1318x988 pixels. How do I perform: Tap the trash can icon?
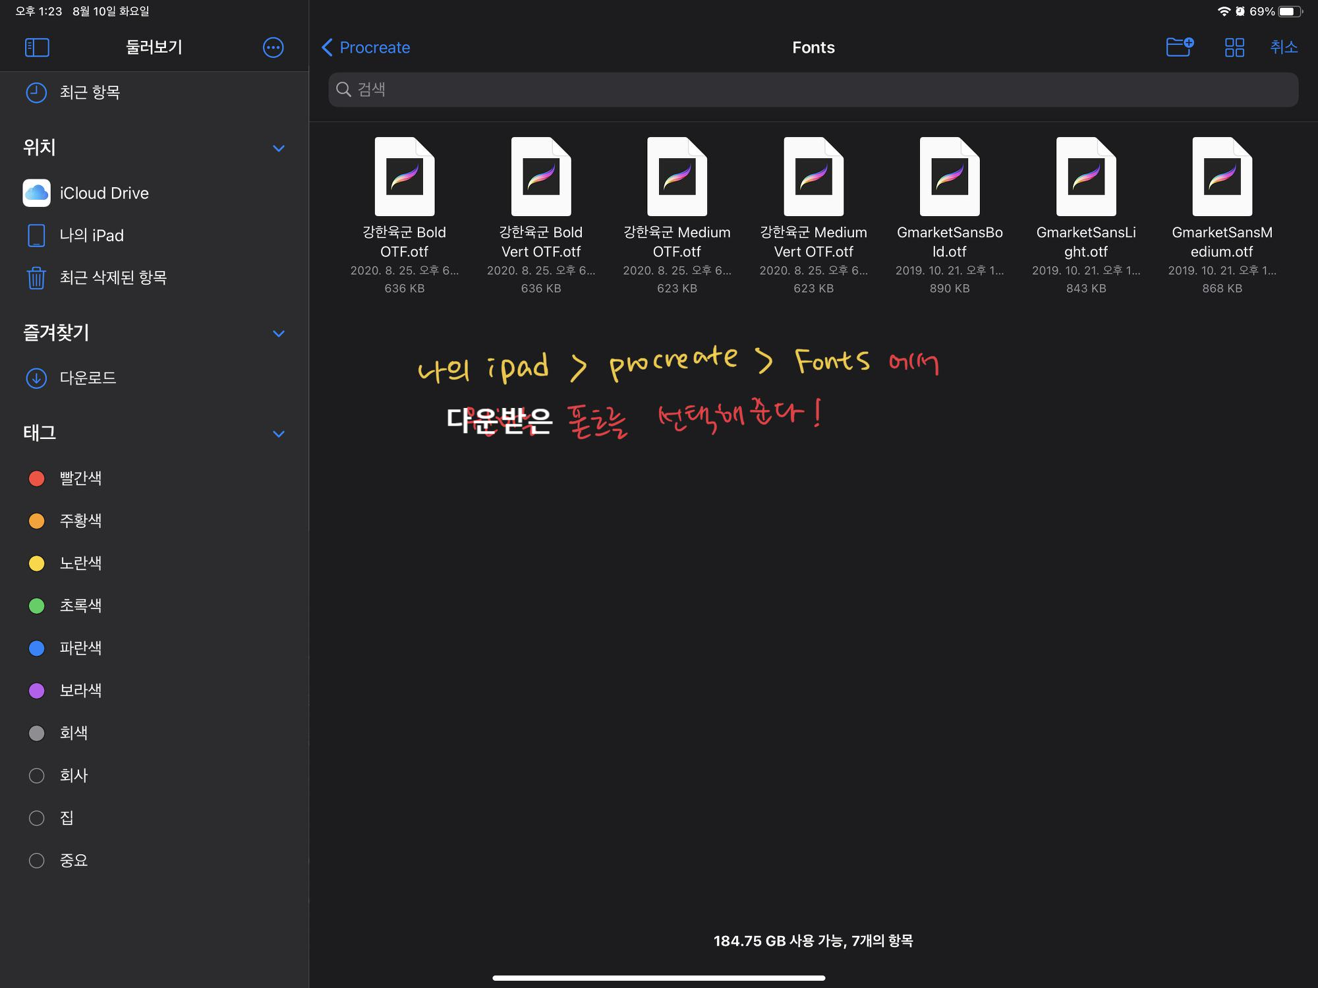[x=36, y=277]
